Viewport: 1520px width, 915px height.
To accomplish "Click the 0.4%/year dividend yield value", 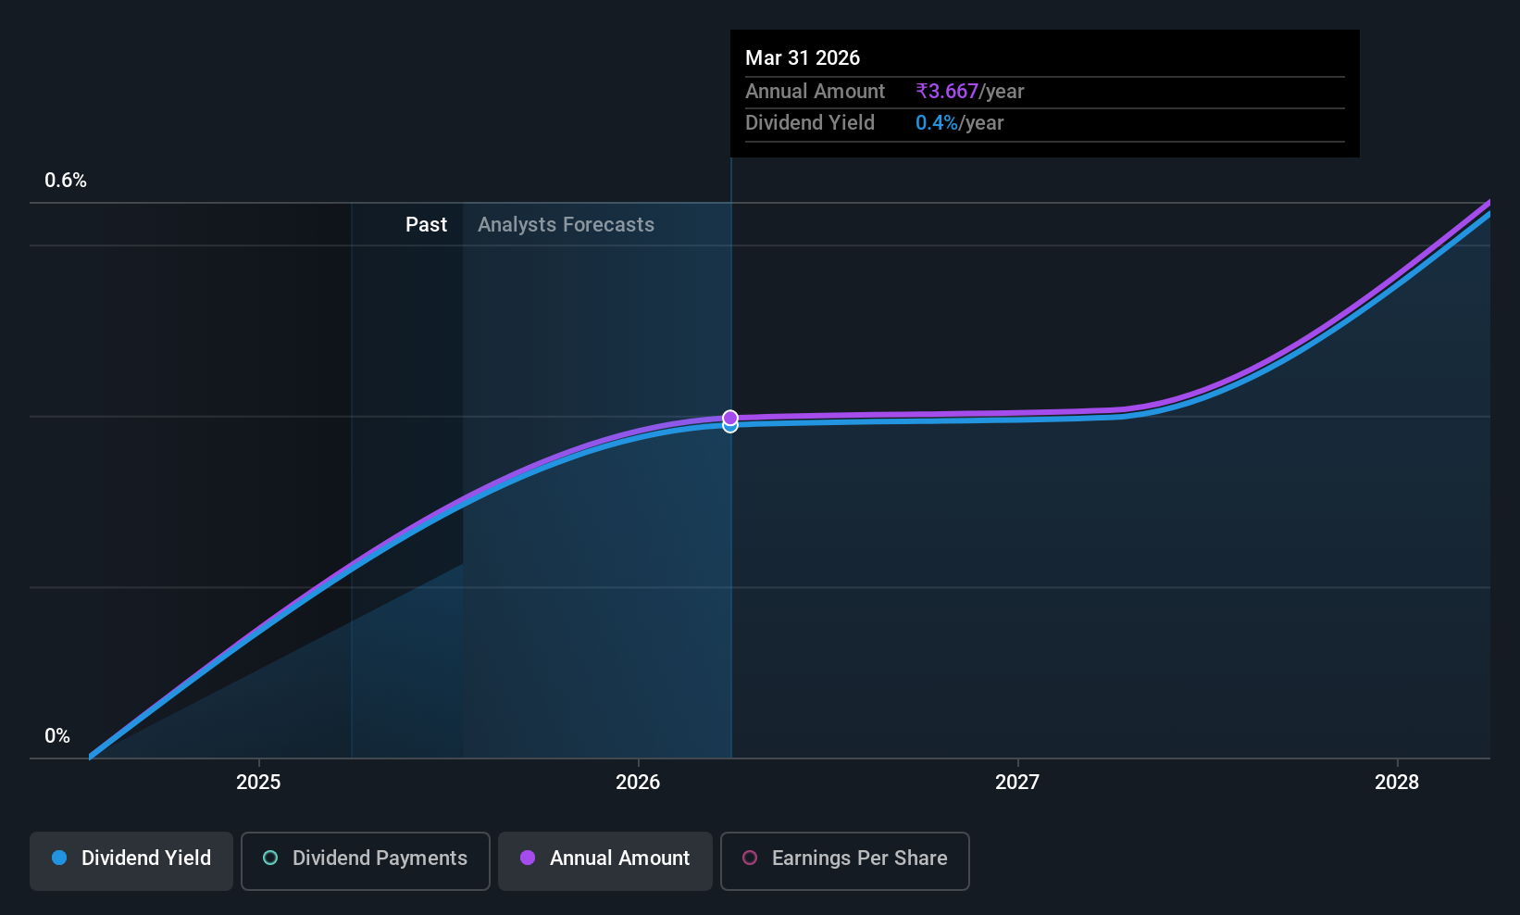I will 959,123.
